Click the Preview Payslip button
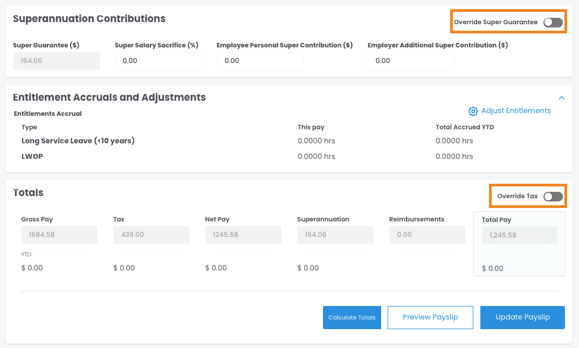Image resolution: width=579 pixels, height=348 pixels. point(430,317)
